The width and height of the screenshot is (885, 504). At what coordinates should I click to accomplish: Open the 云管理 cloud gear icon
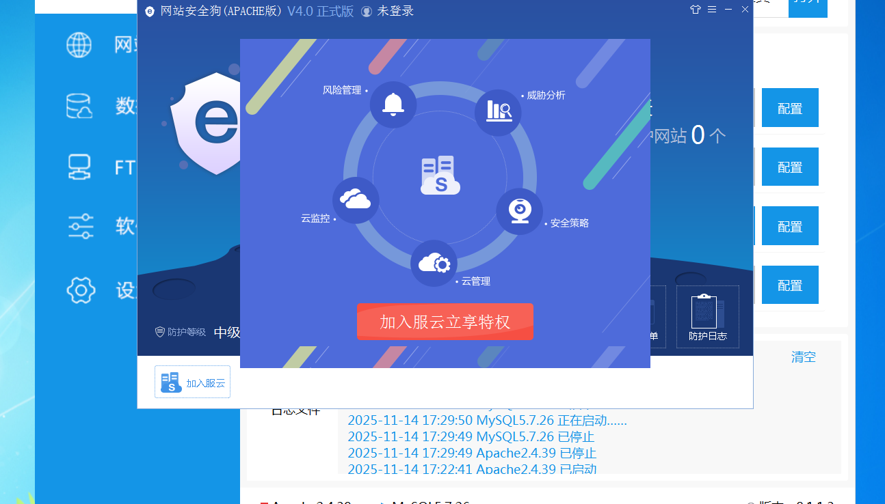pyautogui.click(x=434, y=263)
